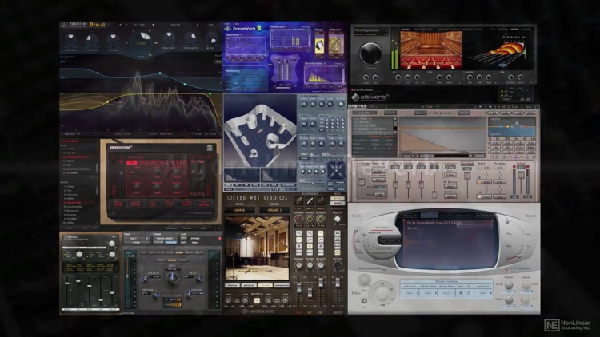Select the first Ocean Way microphone icon
Viewport: 600px width, 337px height.
coord(298,200)
